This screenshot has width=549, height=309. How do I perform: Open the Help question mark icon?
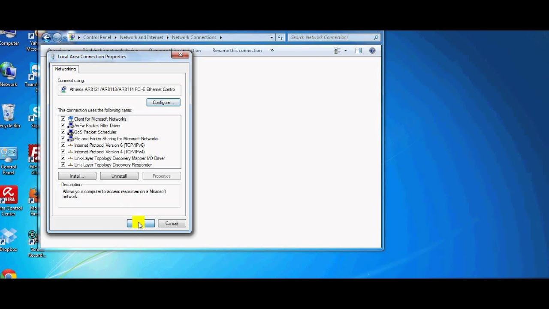(x=372, y=51)
